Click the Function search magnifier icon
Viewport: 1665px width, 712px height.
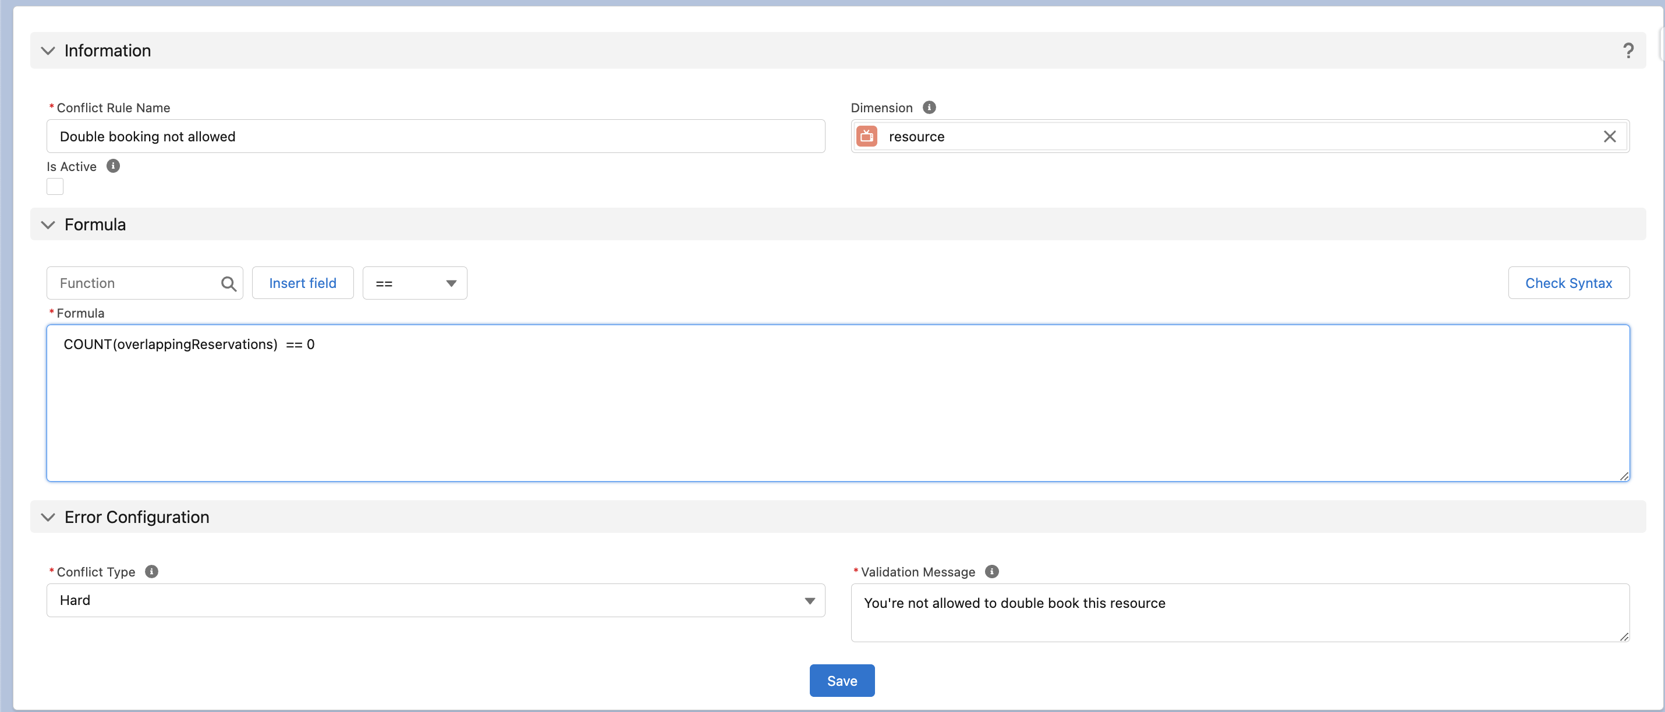[x=228, y=284]
